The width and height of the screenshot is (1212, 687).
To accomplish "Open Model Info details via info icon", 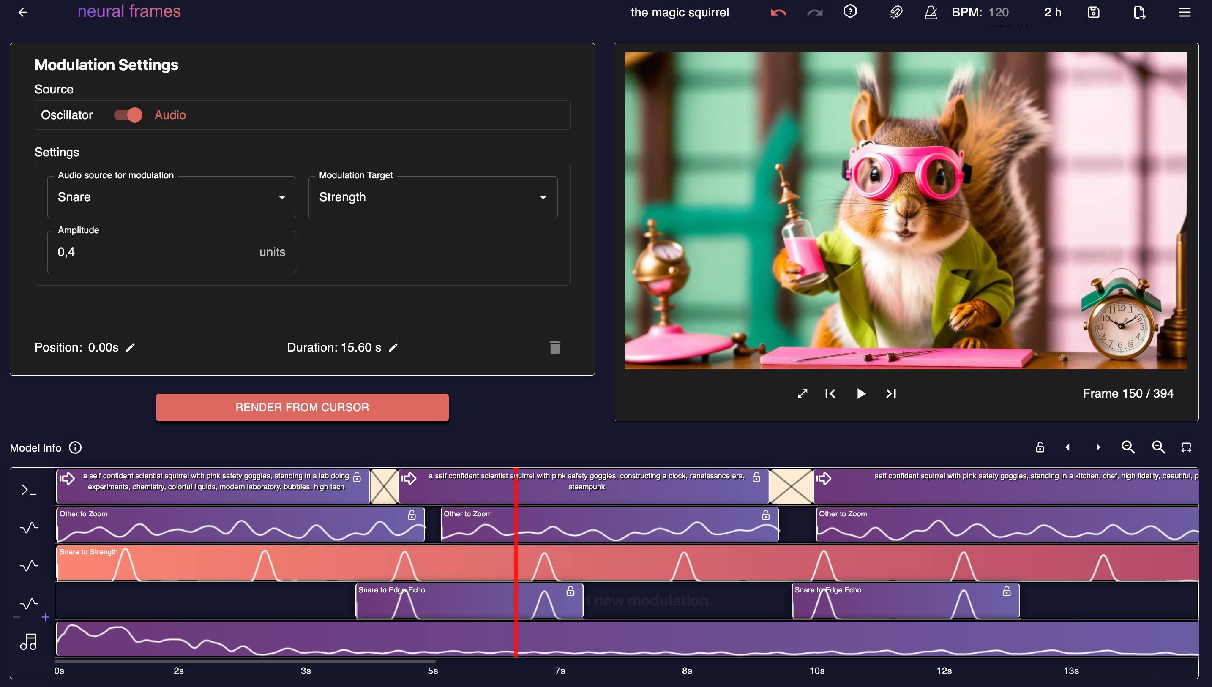I will (75, 447).
